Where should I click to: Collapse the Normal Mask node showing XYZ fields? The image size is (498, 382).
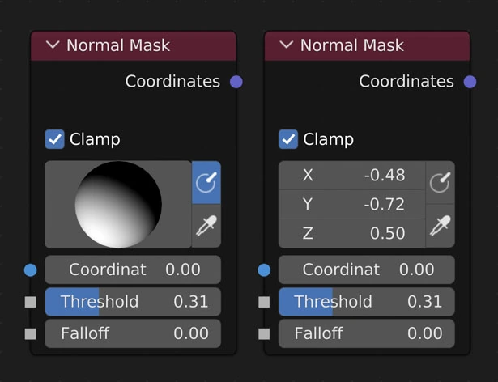pyautogui.click(x=287, y=45)
